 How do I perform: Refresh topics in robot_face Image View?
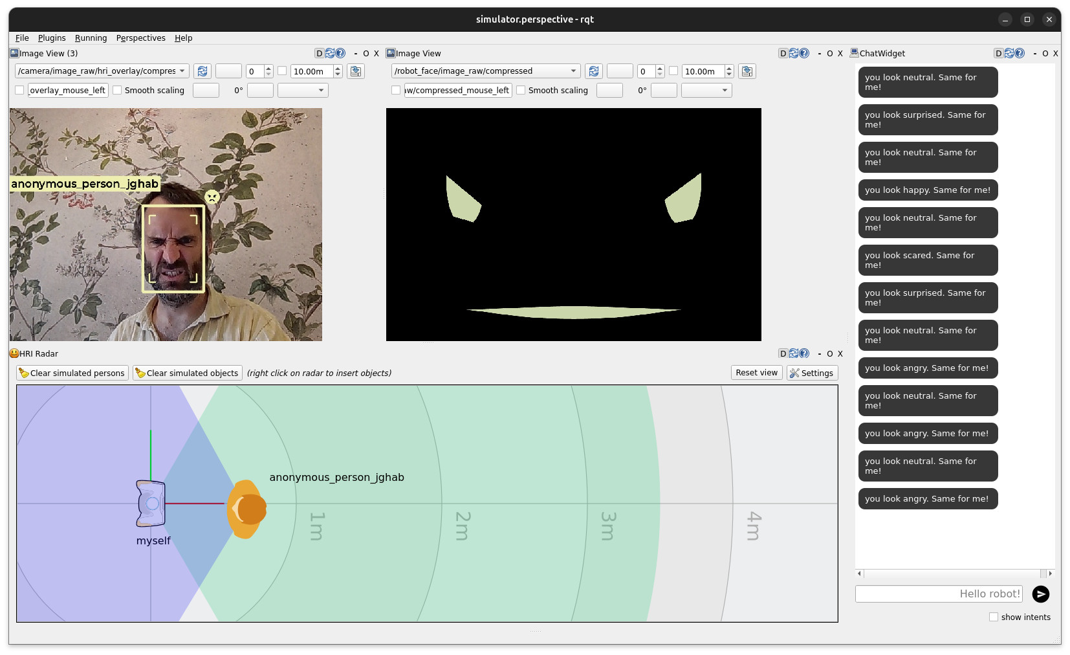(x=594, y=71)
